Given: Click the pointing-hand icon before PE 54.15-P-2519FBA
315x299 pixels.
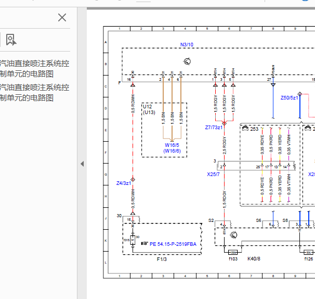Looking at the screenshot, I should pyautogui.click(x=145, y=244).
